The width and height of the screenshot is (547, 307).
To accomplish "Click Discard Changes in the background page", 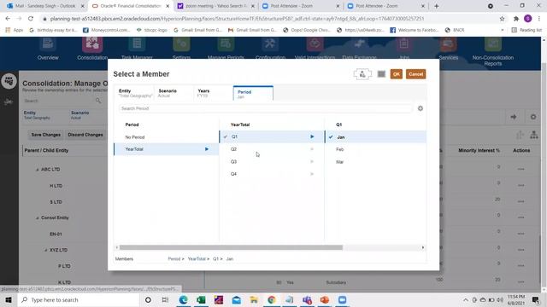I will pyautogui.click(x=85, y=135).
